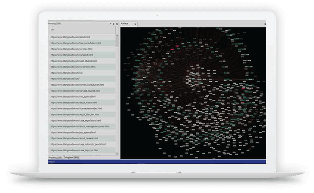This screenshot has height=193, width=314.
Task: Switch to the Completed (912) bottom tab
Action: click(x=72, y=157)
